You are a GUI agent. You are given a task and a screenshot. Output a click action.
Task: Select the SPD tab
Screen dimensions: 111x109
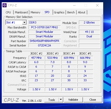[x=47, y=12]
